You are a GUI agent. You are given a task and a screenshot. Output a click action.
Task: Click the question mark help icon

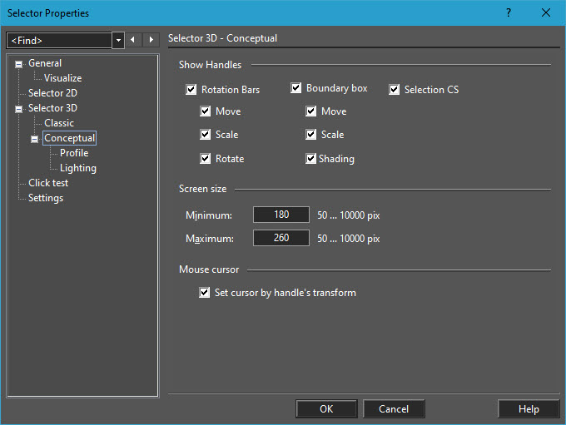coord(509,13)
